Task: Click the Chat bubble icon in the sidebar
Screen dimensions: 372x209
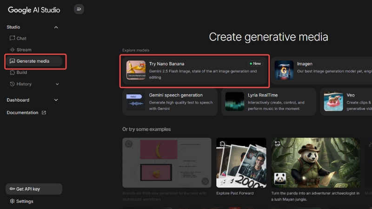Action: [x=13, y=39]
